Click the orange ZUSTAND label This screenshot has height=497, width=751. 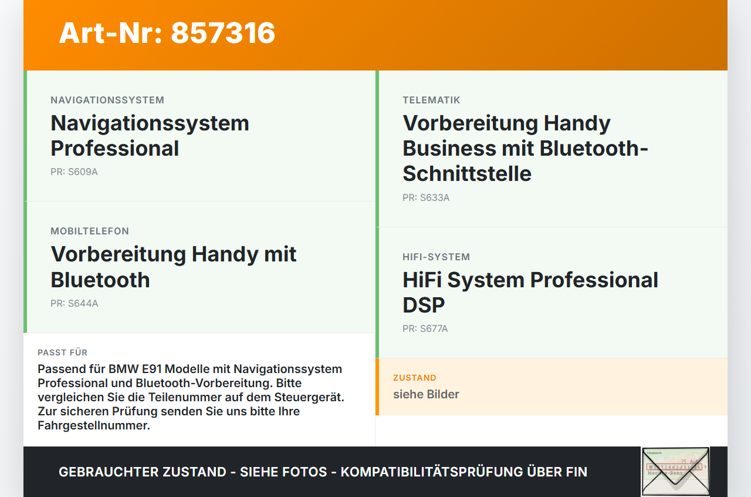[x=415, y=378]
